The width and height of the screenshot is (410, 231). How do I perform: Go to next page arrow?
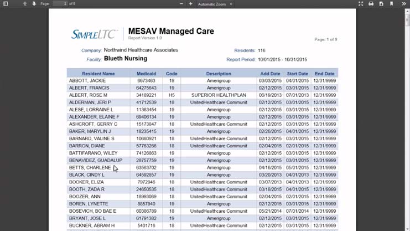(x=34, y=4)
